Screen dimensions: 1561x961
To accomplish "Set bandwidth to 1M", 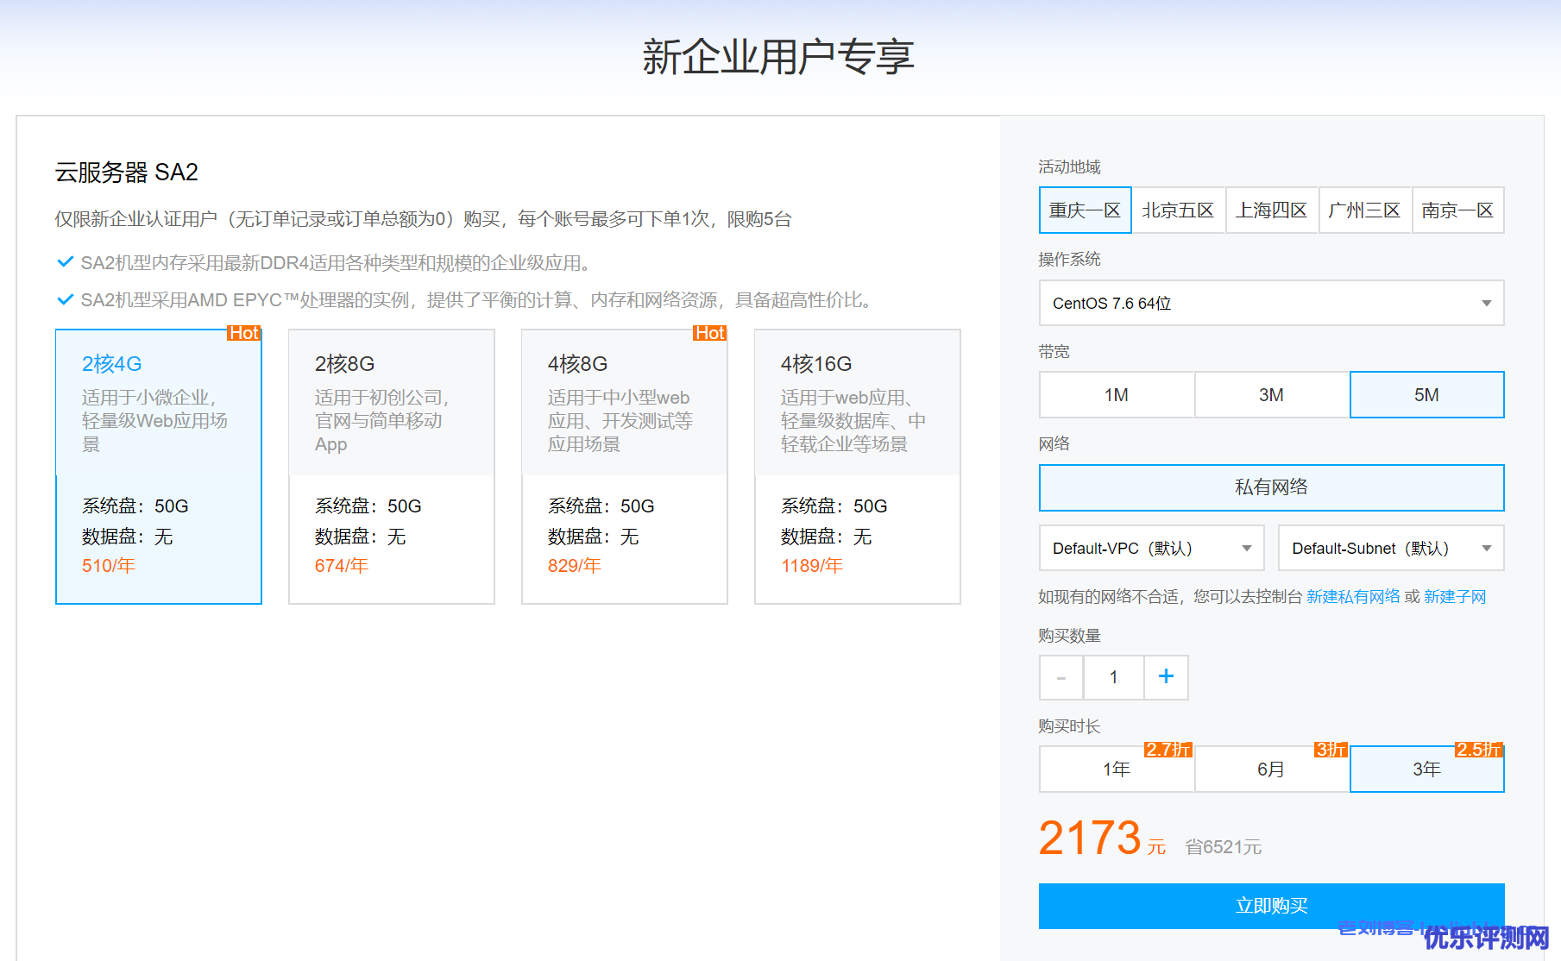I will 1117,395.
